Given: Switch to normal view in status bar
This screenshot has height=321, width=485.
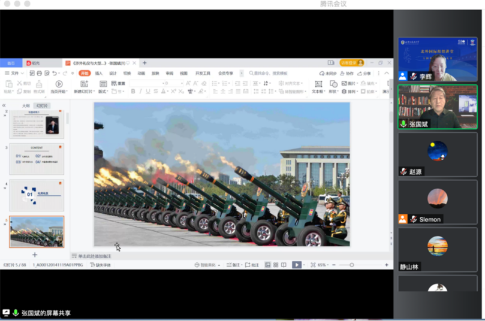Looking at the screenshot, I should [x=267, y=265].
